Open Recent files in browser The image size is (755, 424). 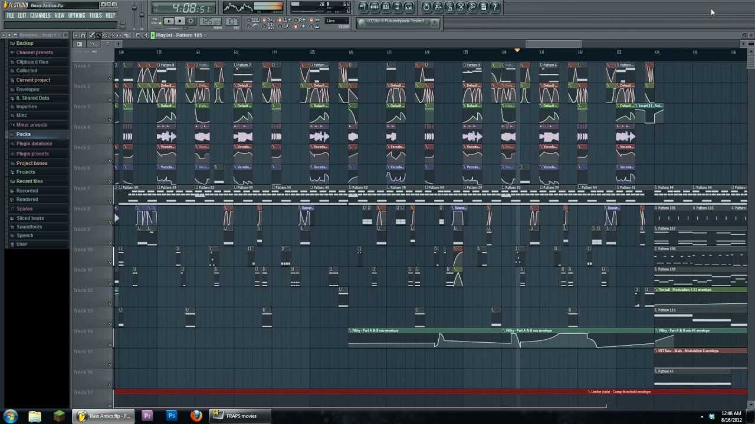[x=29, y=181]
